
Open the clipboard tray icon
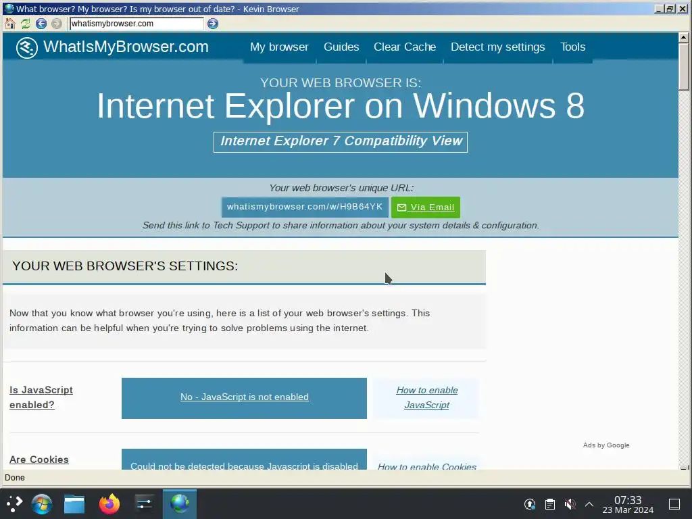click(x=549, y=503)
